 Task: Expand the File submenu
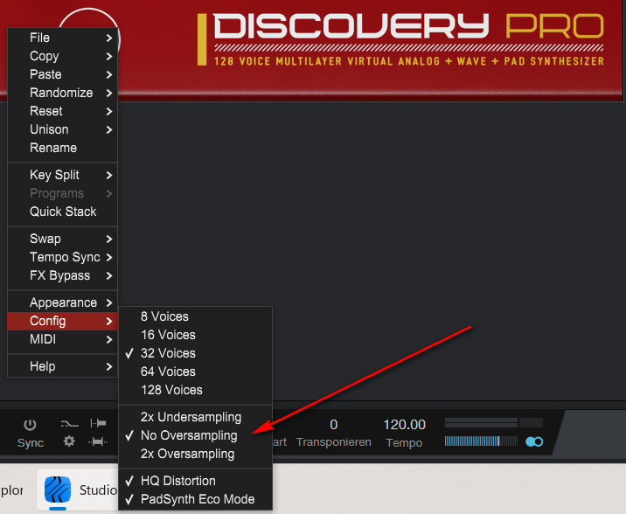[x=63, y=38]
